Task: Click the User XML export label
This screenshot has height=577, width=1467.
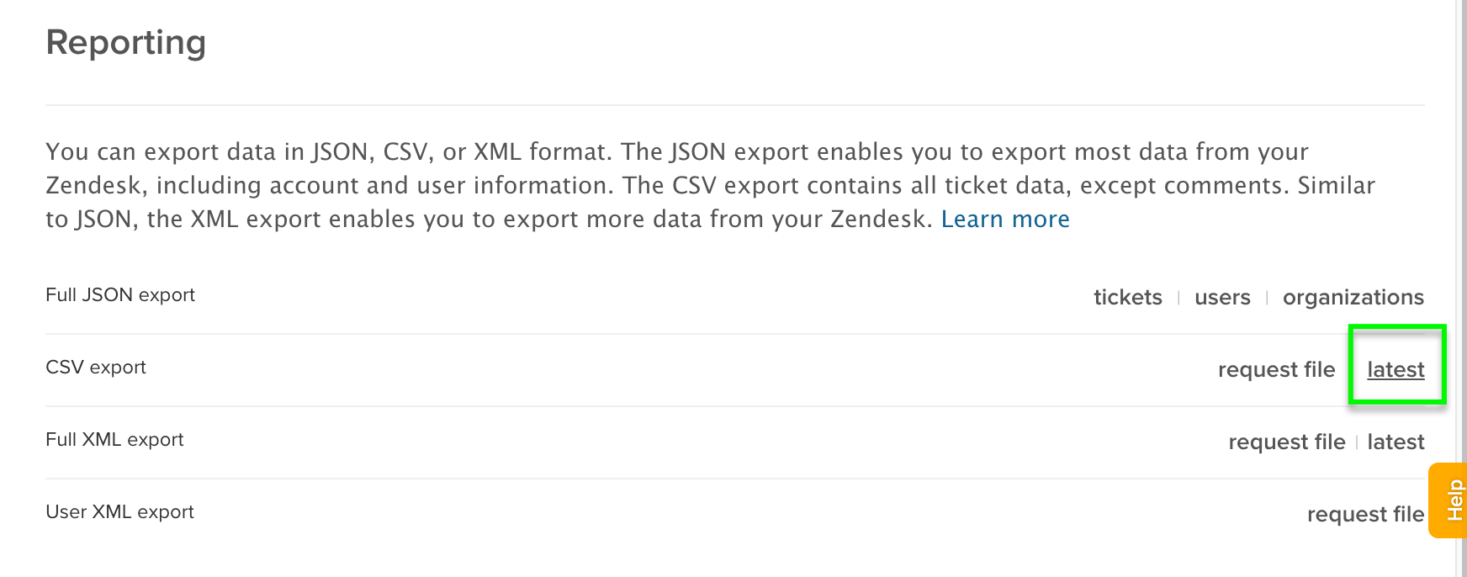Action: (119, 512)
